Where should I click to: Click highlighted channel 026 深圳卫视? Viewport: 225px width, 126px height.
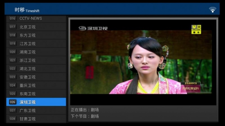pyautogui.click(x=36, y=102)
